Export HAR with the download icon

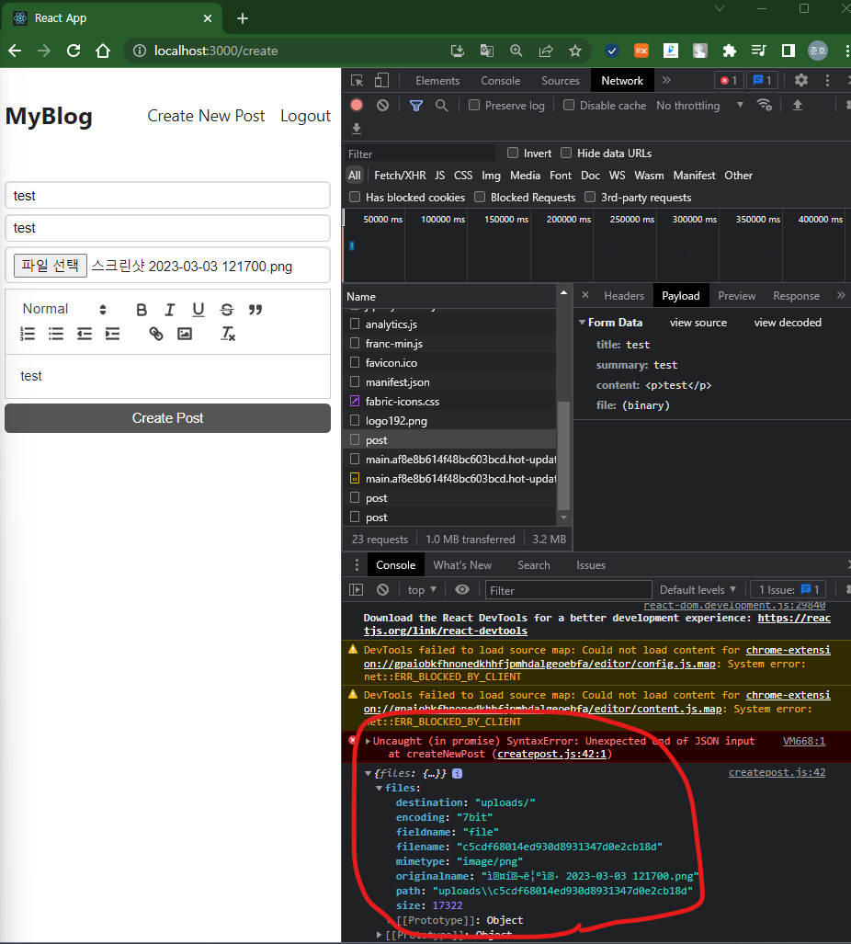point(357,129)
